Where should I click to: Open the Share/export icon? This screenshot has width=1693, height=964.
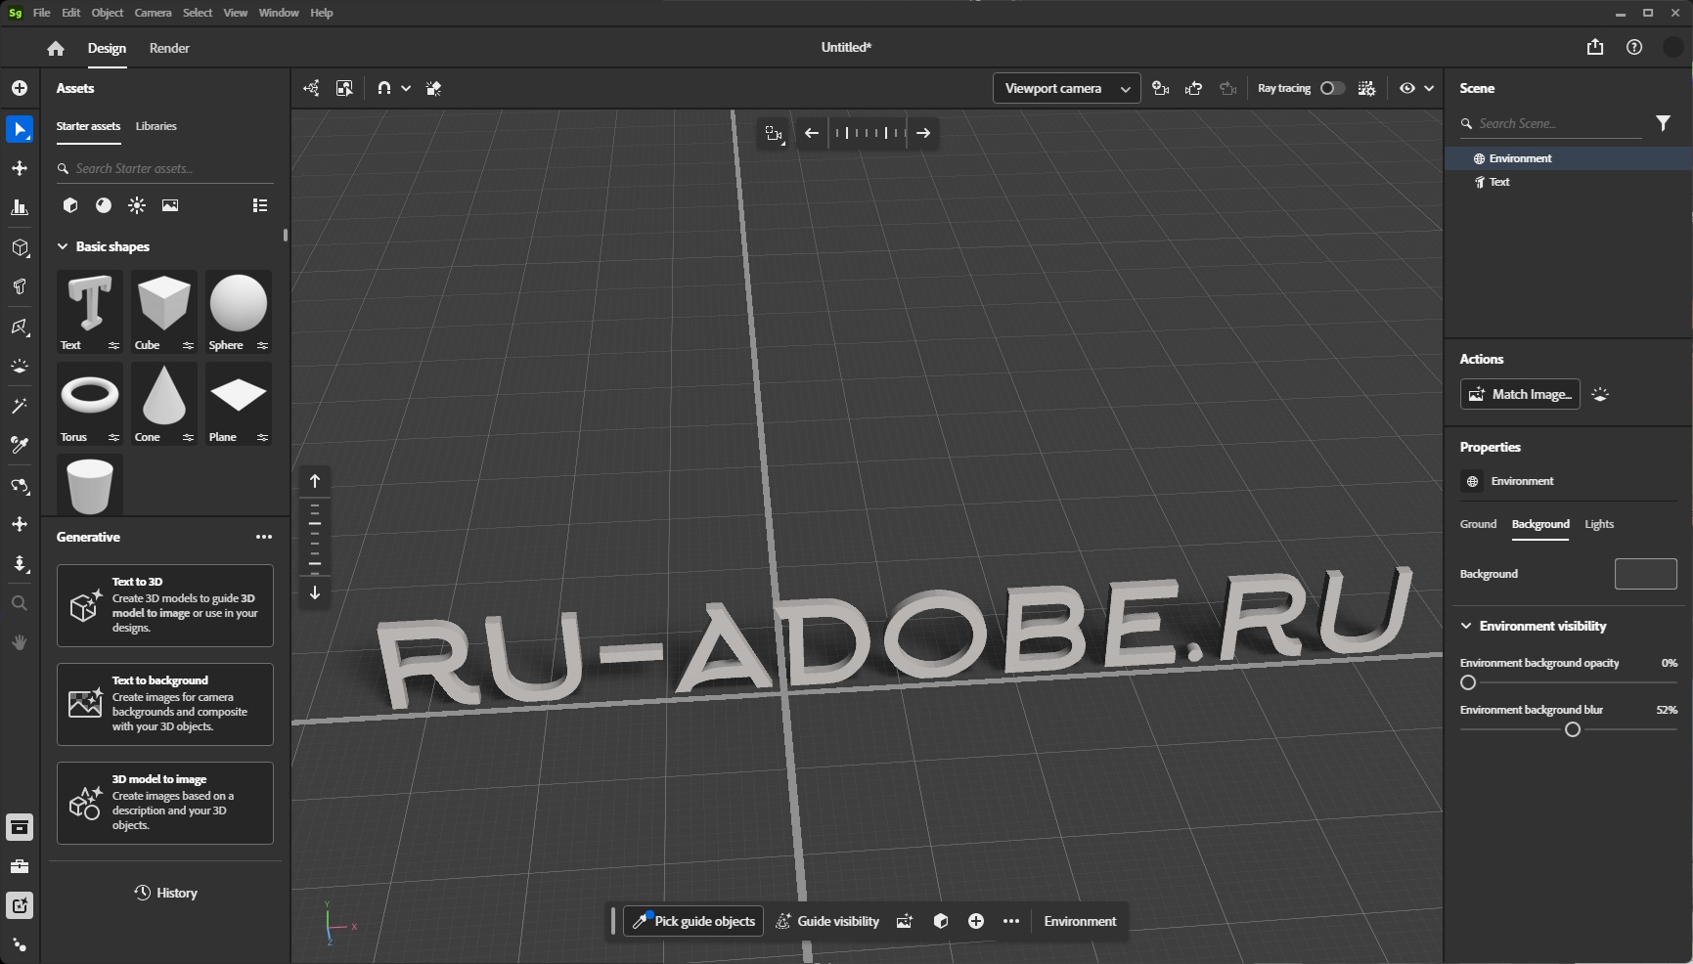tap(1594, 47)
